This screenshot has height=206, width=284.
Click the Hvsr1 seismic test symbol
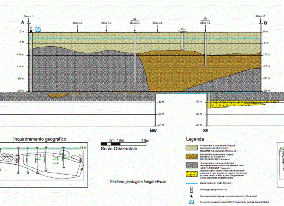point(38,30)
